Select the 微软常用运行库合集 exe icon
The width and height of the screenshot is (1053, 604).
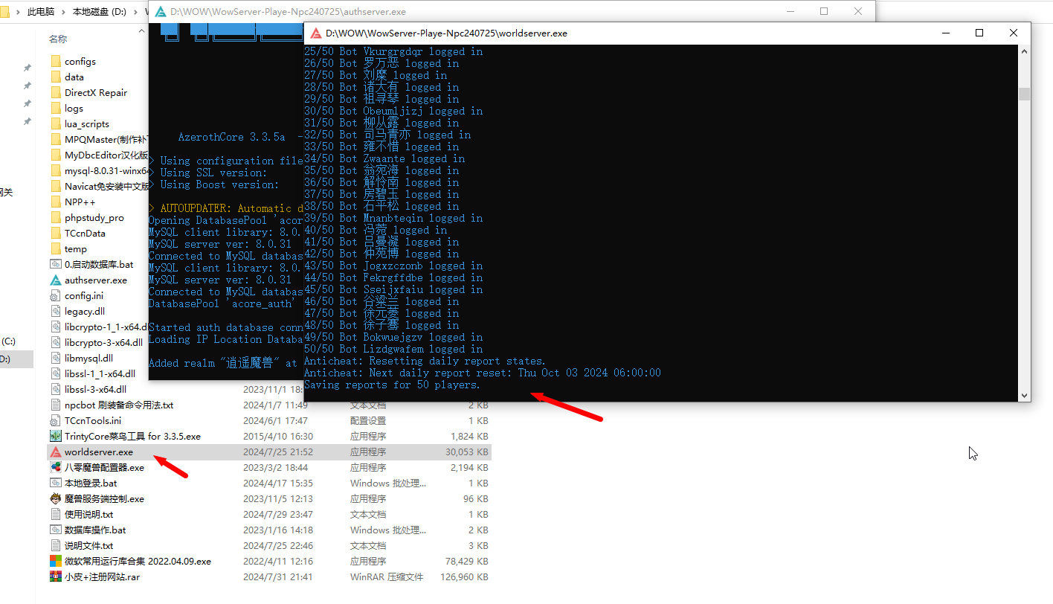(x=56, y=561)
